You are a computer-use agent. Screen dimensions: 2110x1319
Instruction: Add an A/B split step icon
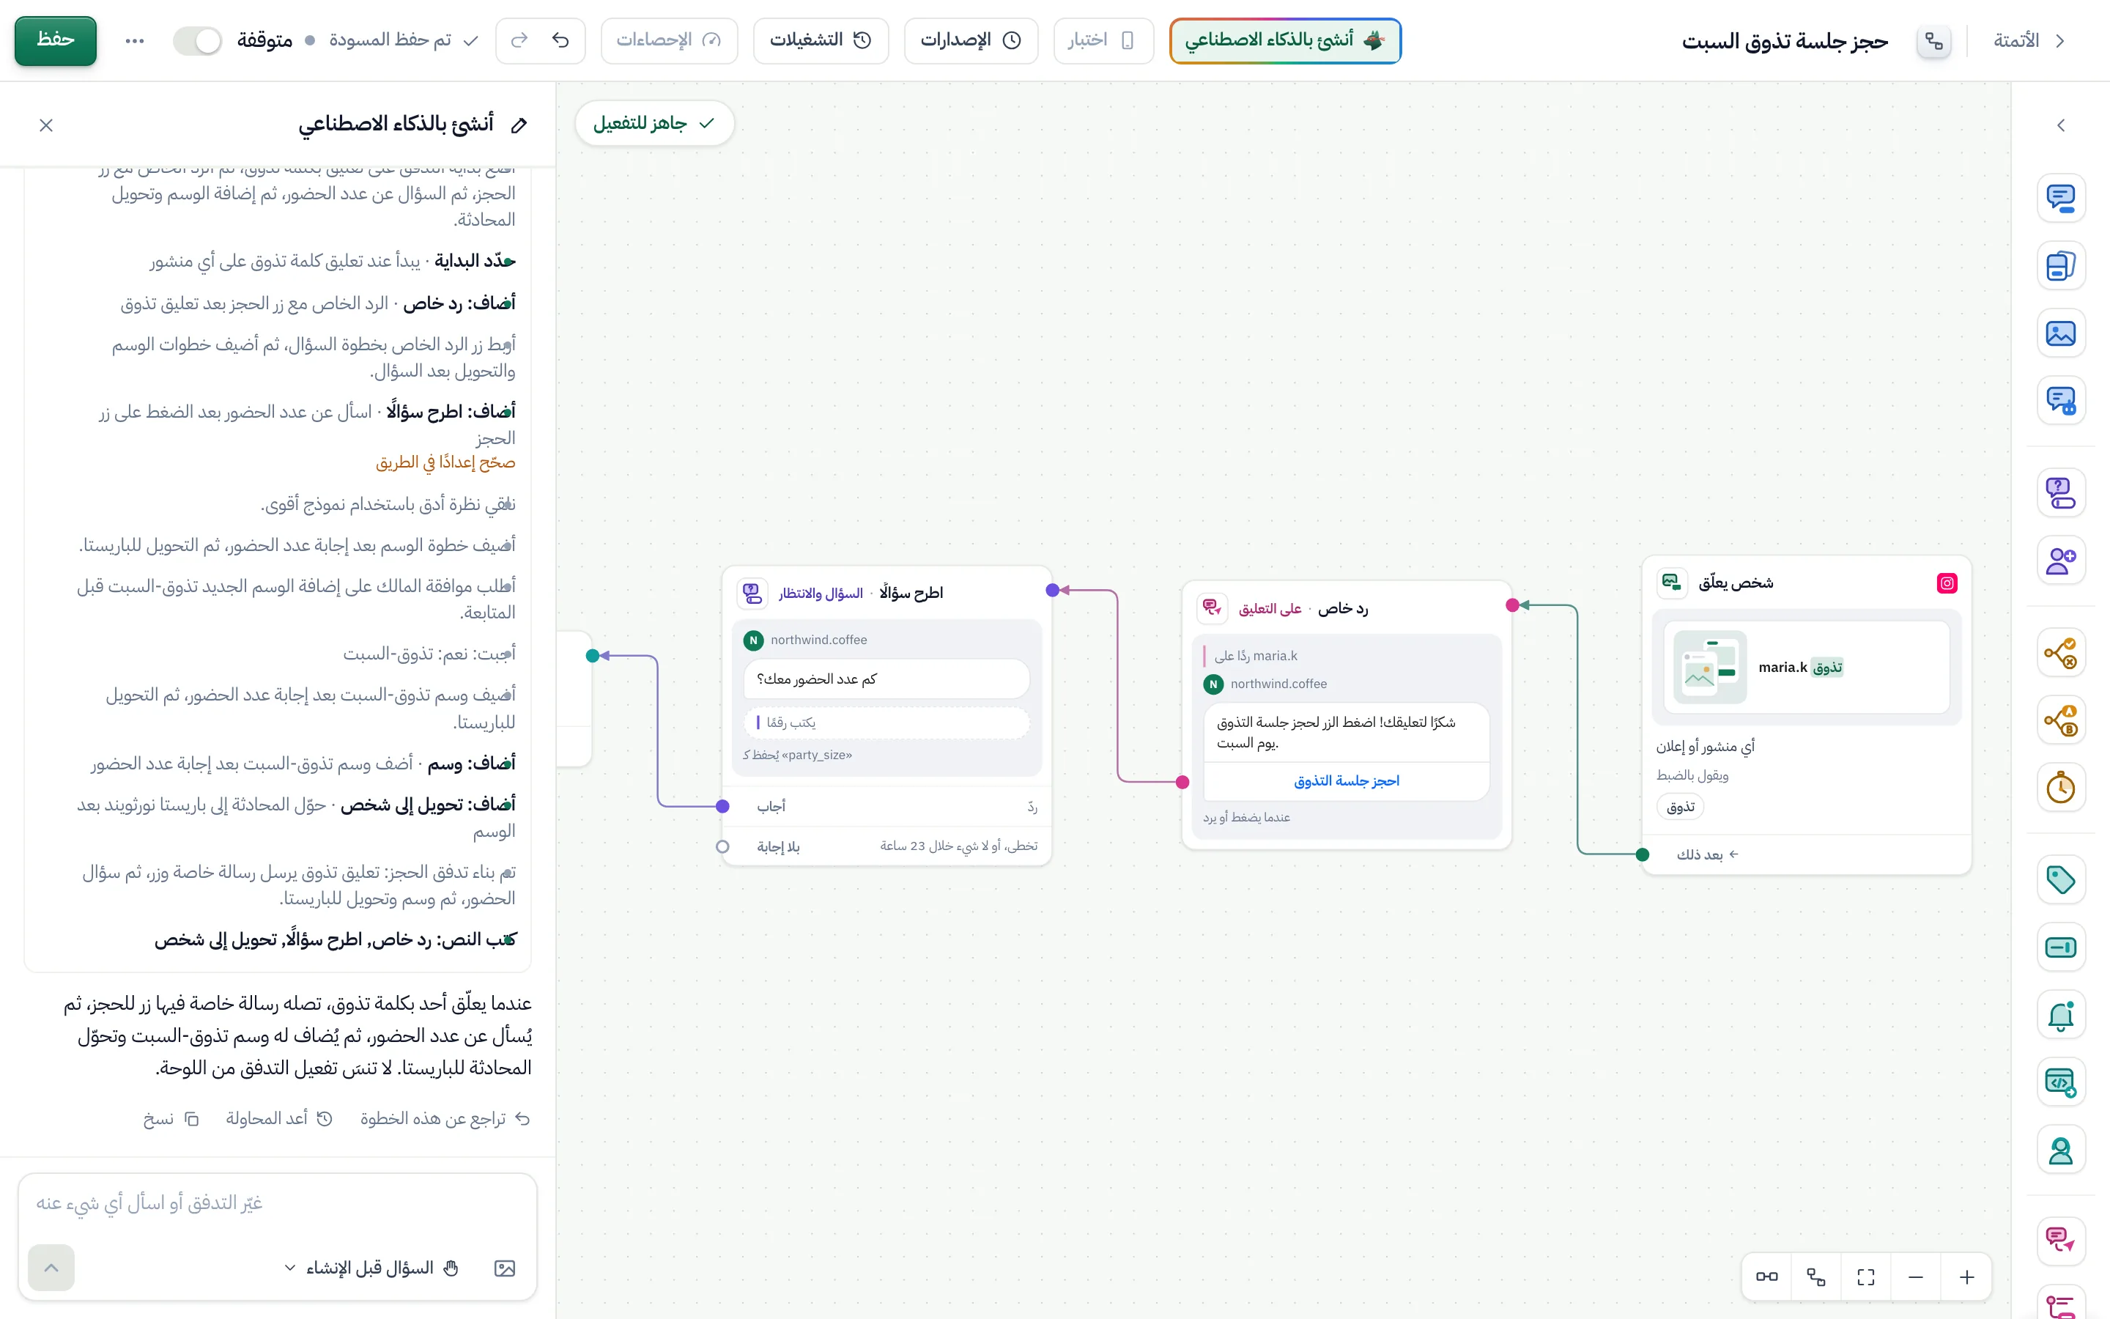[x=2060, y=720]
